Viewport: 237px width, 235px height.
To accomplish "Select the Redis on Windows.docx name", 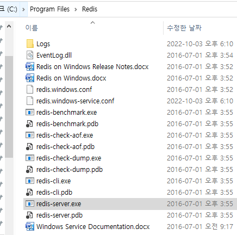I will pos(71,78).
